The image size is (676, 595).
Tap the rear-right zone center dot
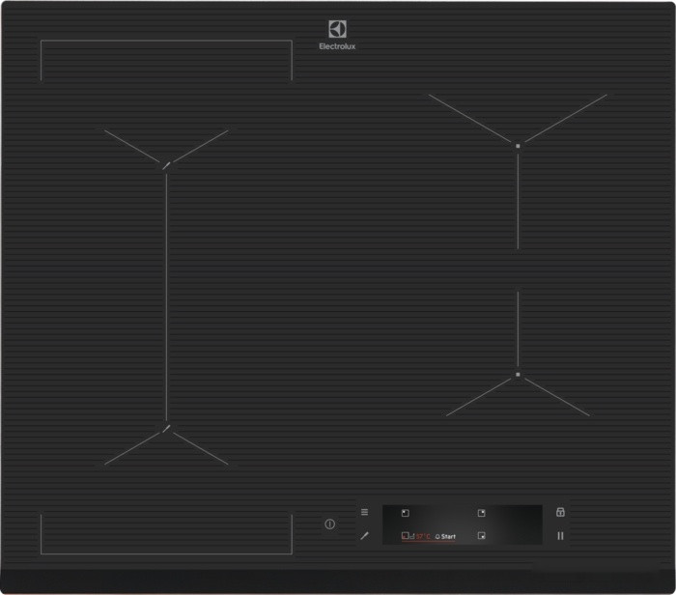tap(518, 145)
